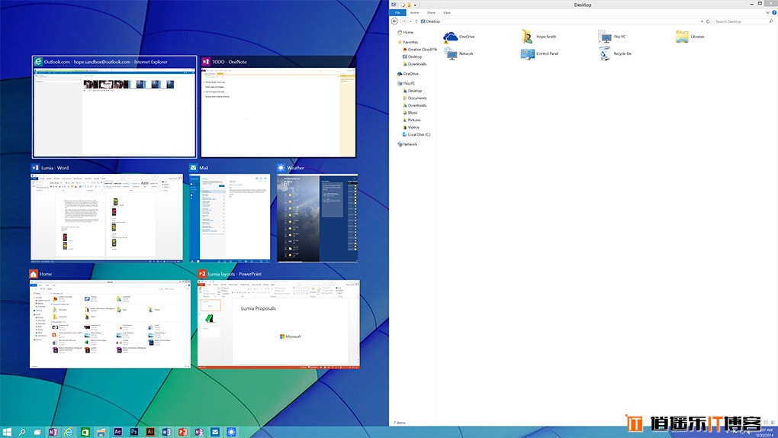Image resolution: width=778 pixels, height=438 pixels.
Task: Open the Hope Smith user folder
Action: 538,37
